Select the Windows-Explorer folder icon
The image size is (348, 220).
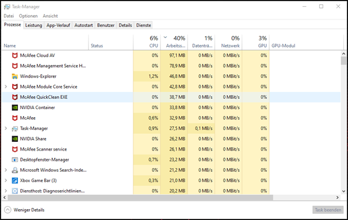coord(14,76)
